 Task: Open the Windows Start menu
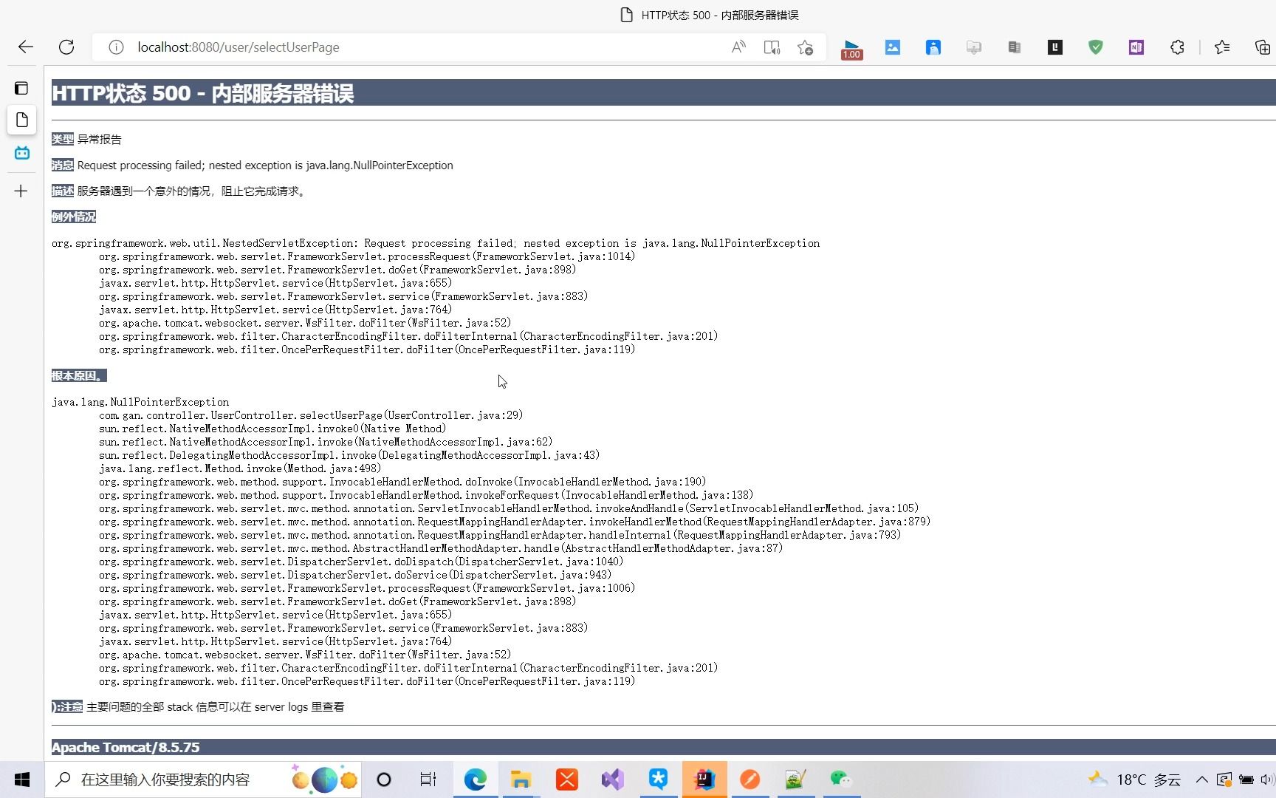(22, 780)
